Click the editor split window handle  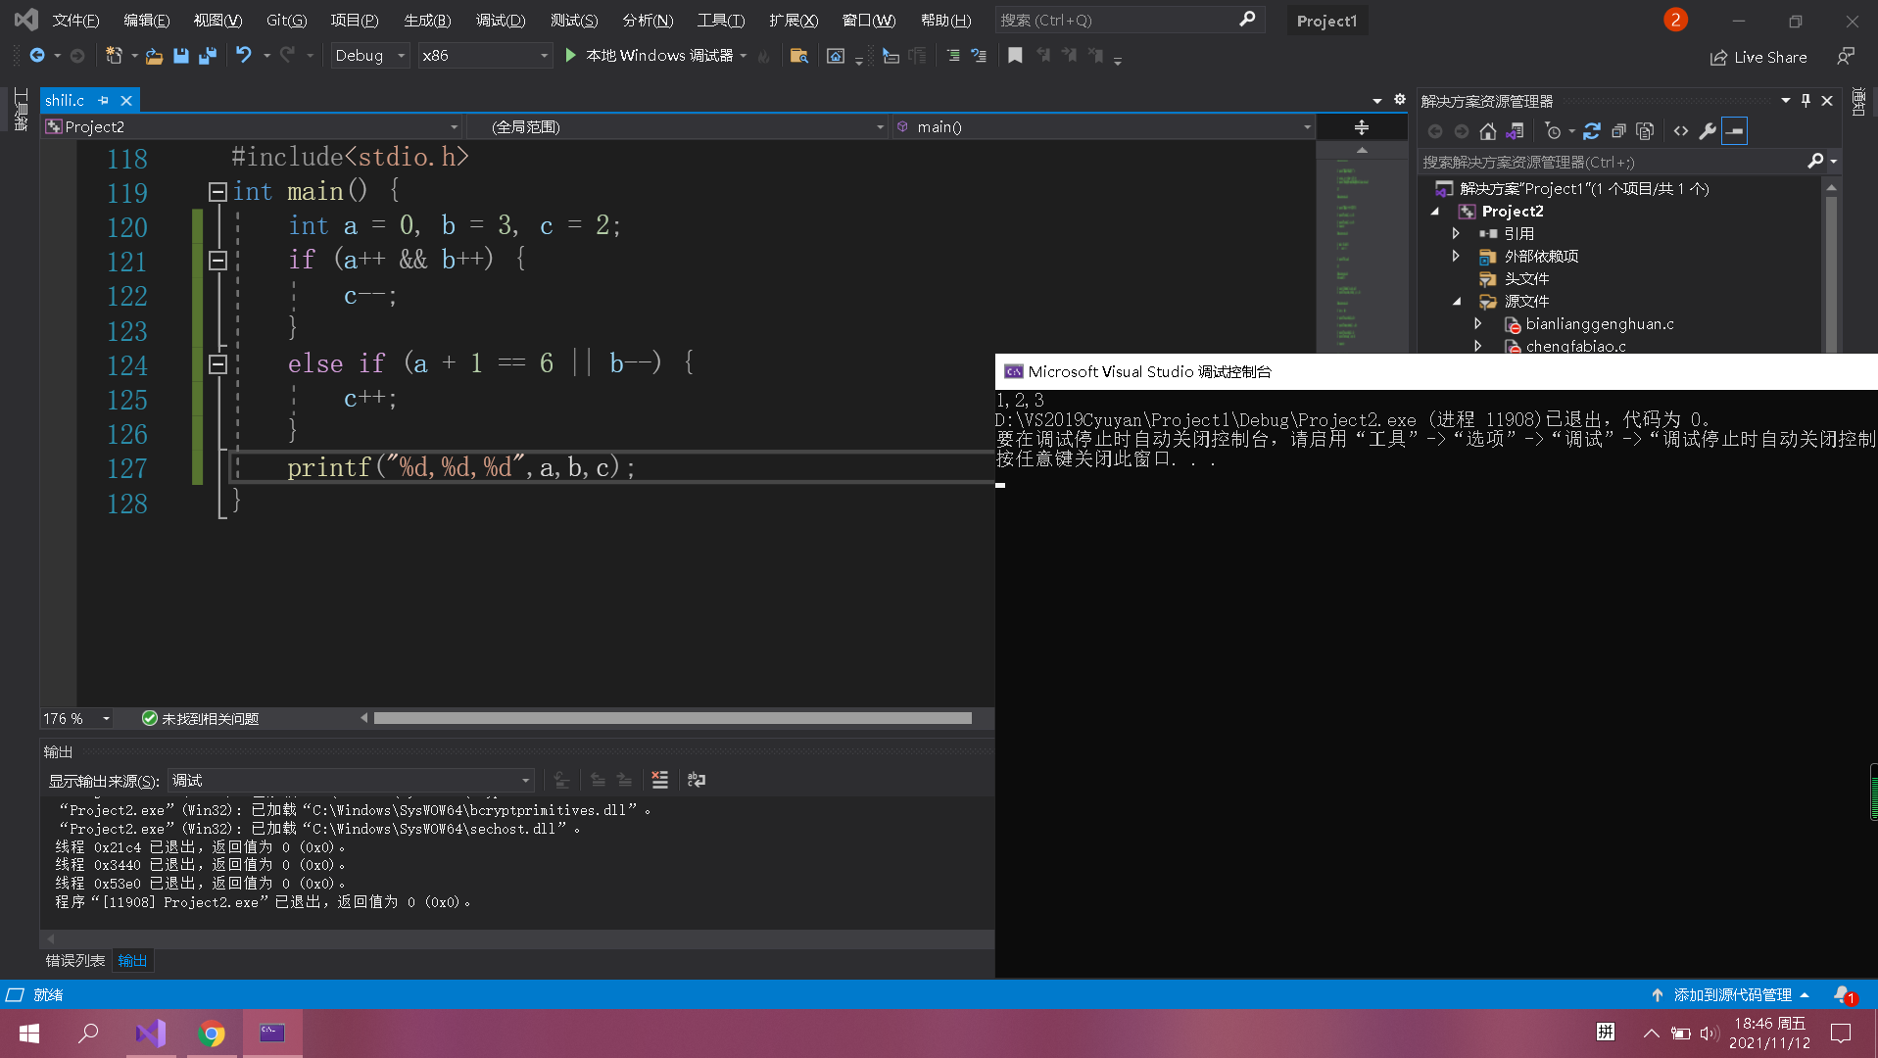(1361, 127)
